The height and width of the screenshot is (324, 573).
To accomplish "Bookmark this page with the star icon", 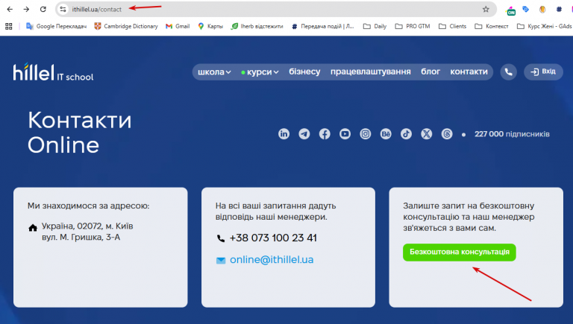I will point(486,9).
